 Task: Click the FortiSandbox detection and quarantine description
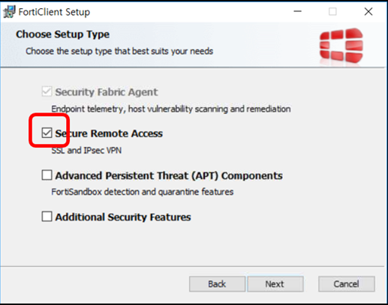coord(143,192)
